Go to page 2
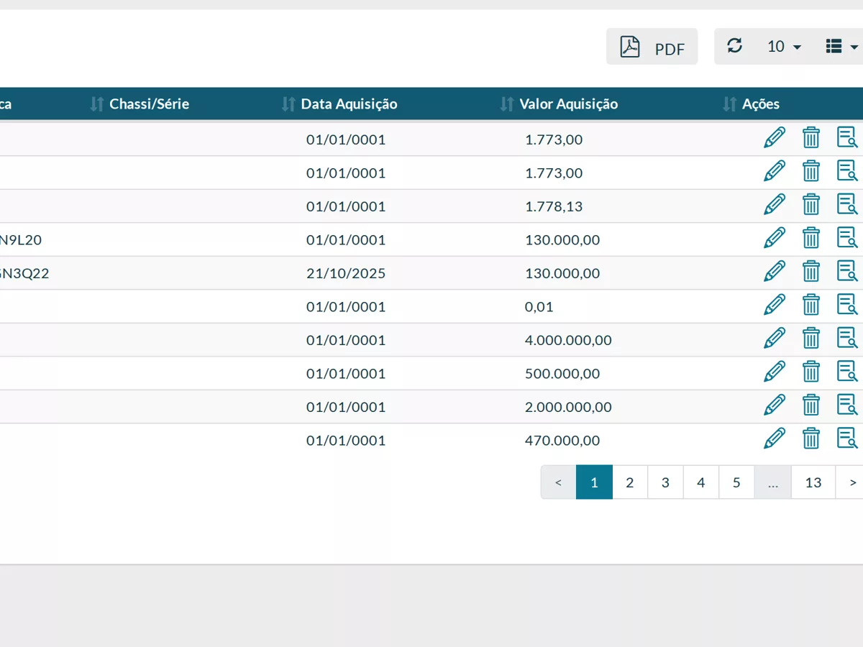 coord(630,482)
